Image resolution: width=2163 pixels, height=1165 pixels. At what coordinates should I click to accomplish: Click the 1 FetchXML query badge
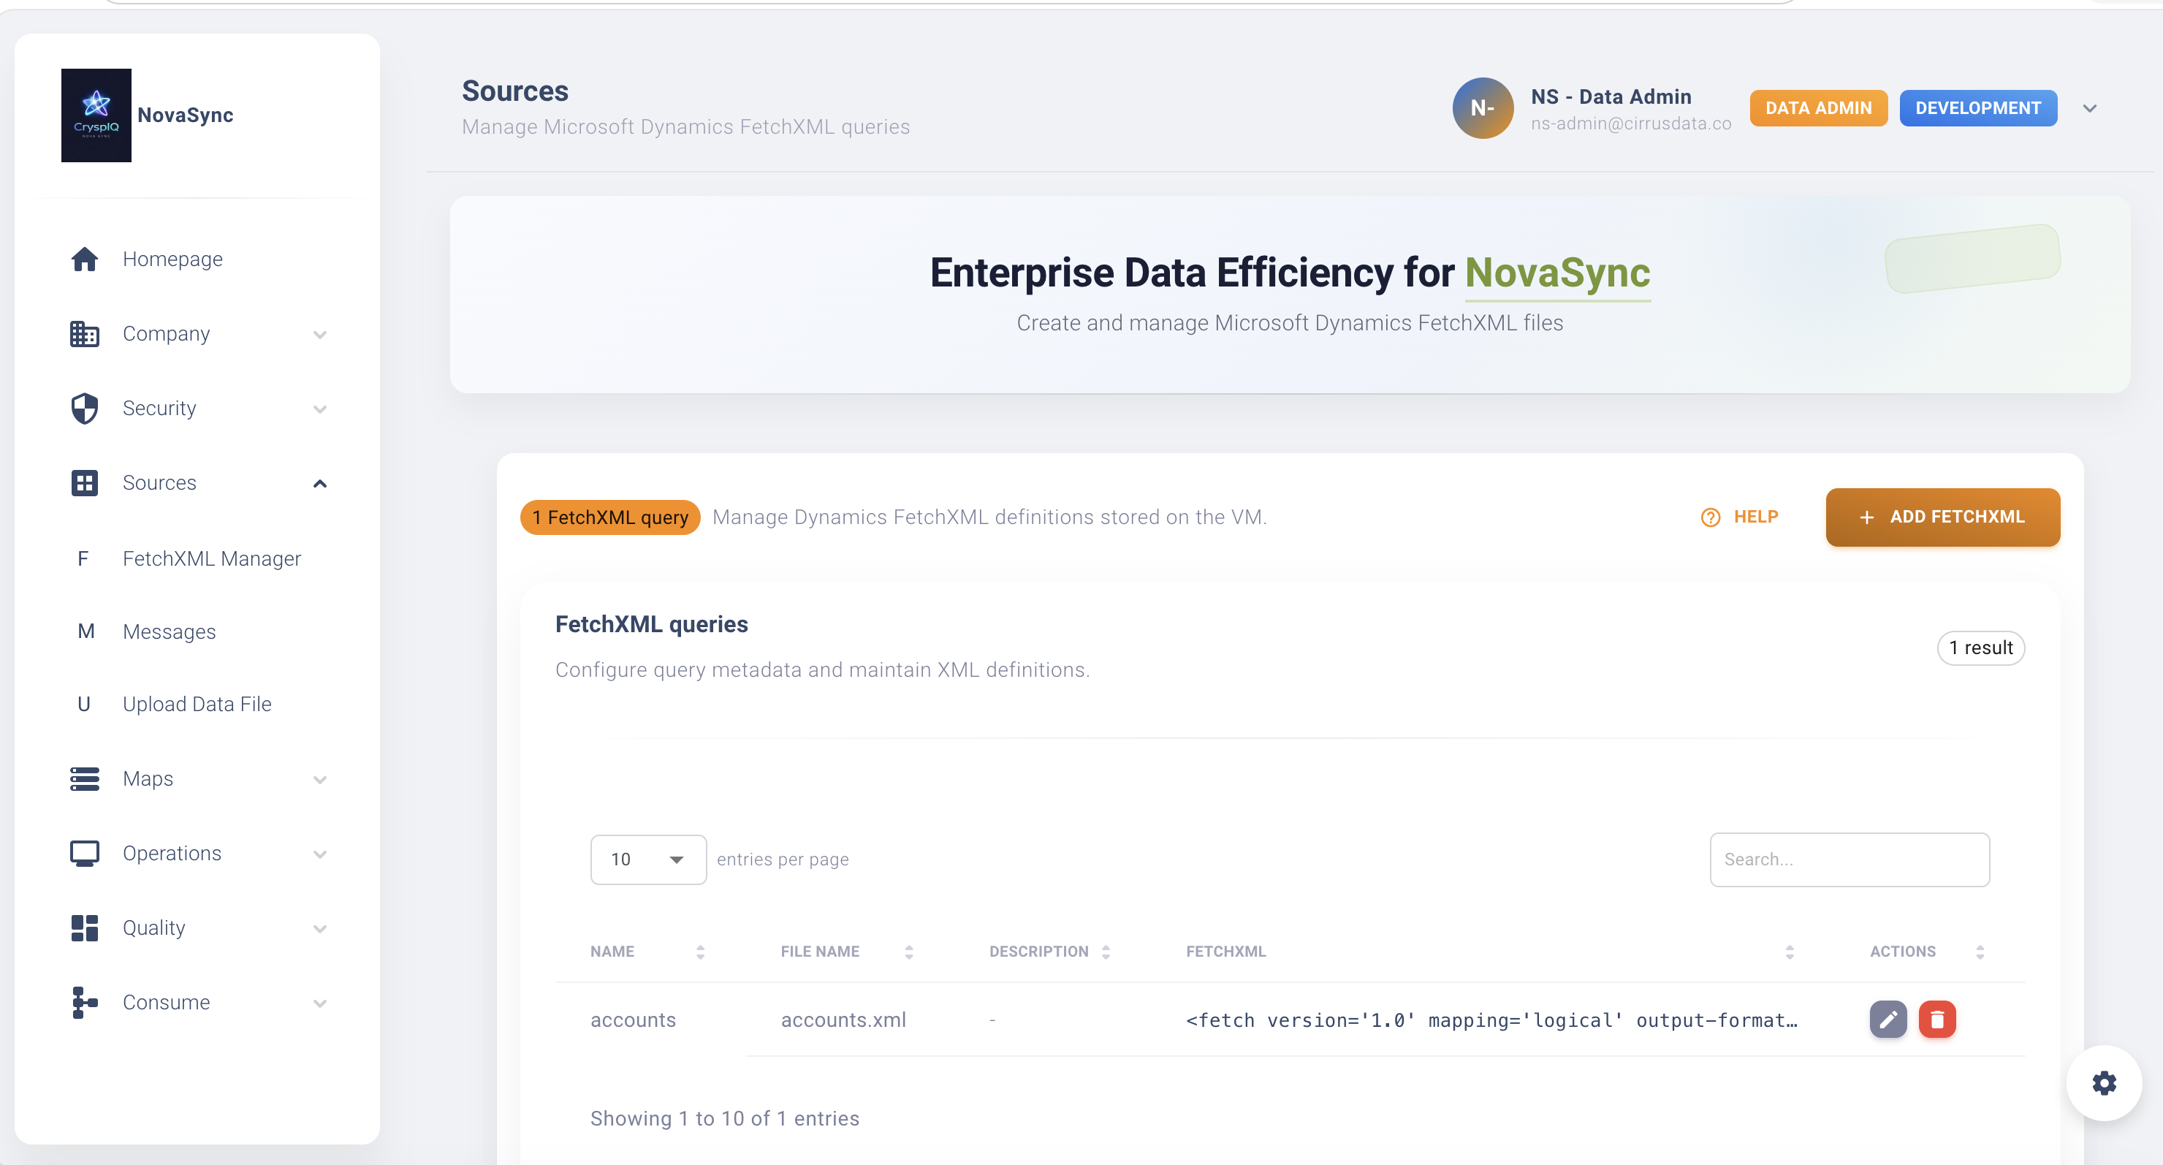609,517
